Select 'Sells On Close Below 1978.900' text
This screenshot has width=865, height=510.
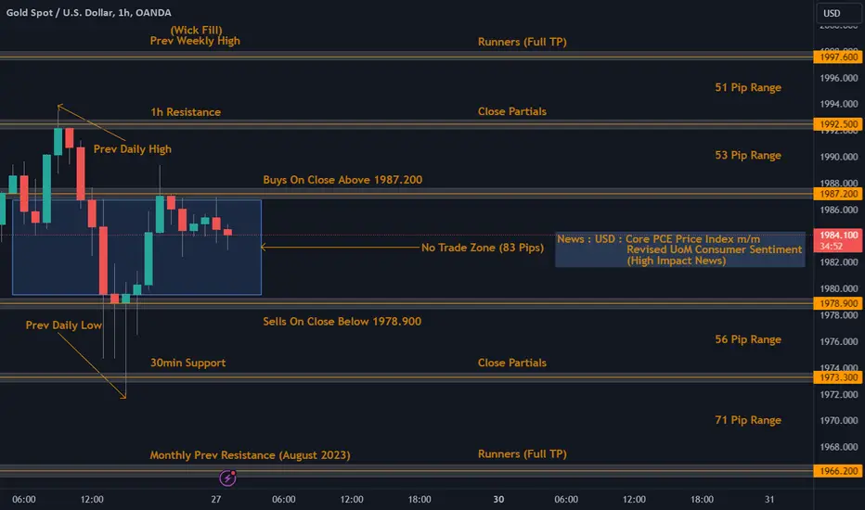click(342, 322)
